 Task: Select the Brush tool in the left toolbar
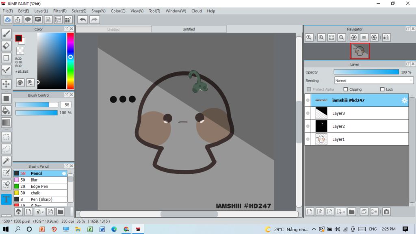[x=6, y=34]
